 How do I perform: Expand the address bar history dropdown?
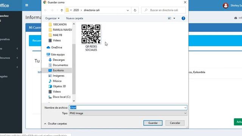pyautogui.click(x=128, y=10)
